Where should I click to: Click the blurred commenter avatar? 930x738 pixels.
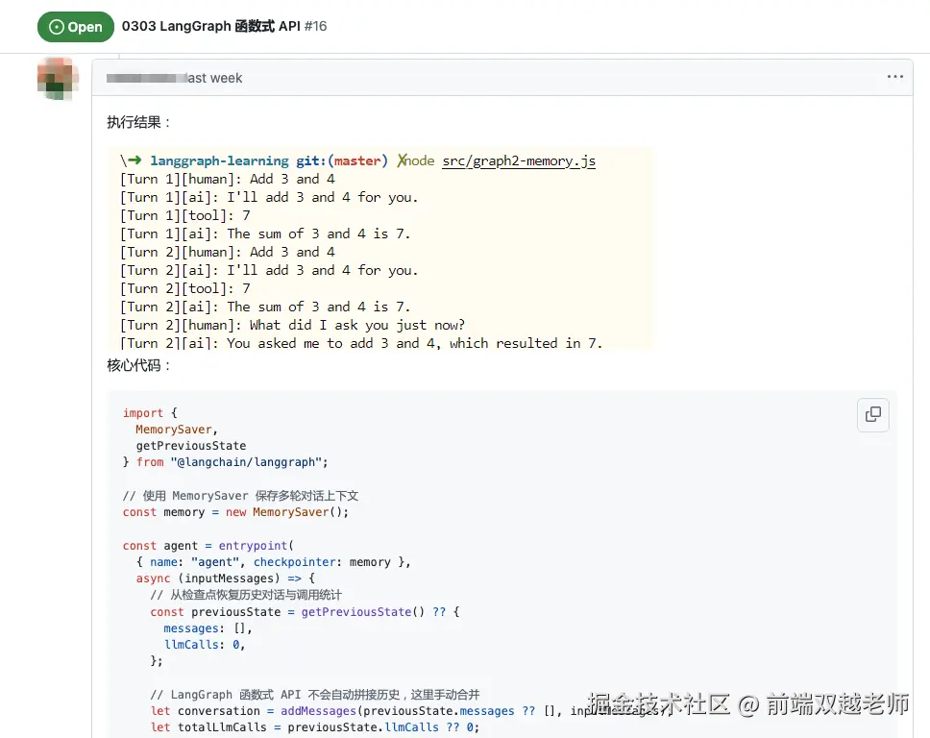click(x=56, y=78)
